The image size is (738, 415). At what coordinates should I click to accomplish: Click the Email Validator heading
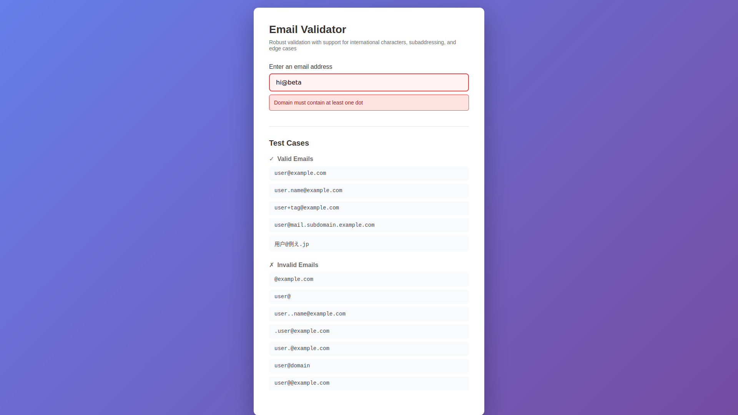point(307,30)
